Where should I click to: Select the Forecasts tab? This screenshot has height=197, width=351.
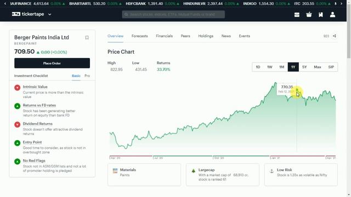click(140, 36)
